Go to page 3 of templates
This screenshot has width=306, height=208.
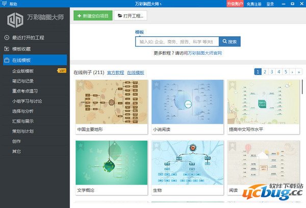[272, 72]
